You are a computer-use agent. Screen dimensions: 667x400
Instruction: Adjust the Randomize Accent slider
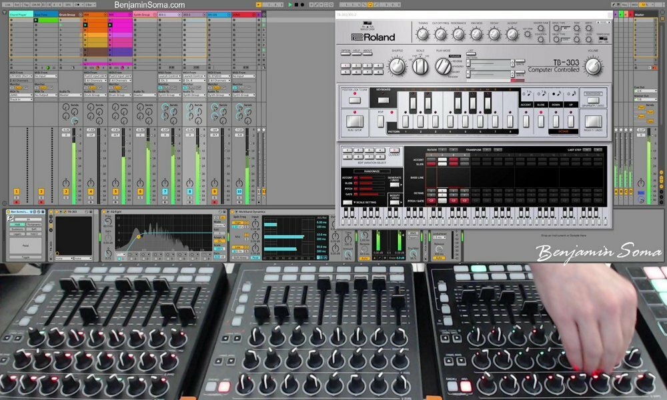pos(372,178)
